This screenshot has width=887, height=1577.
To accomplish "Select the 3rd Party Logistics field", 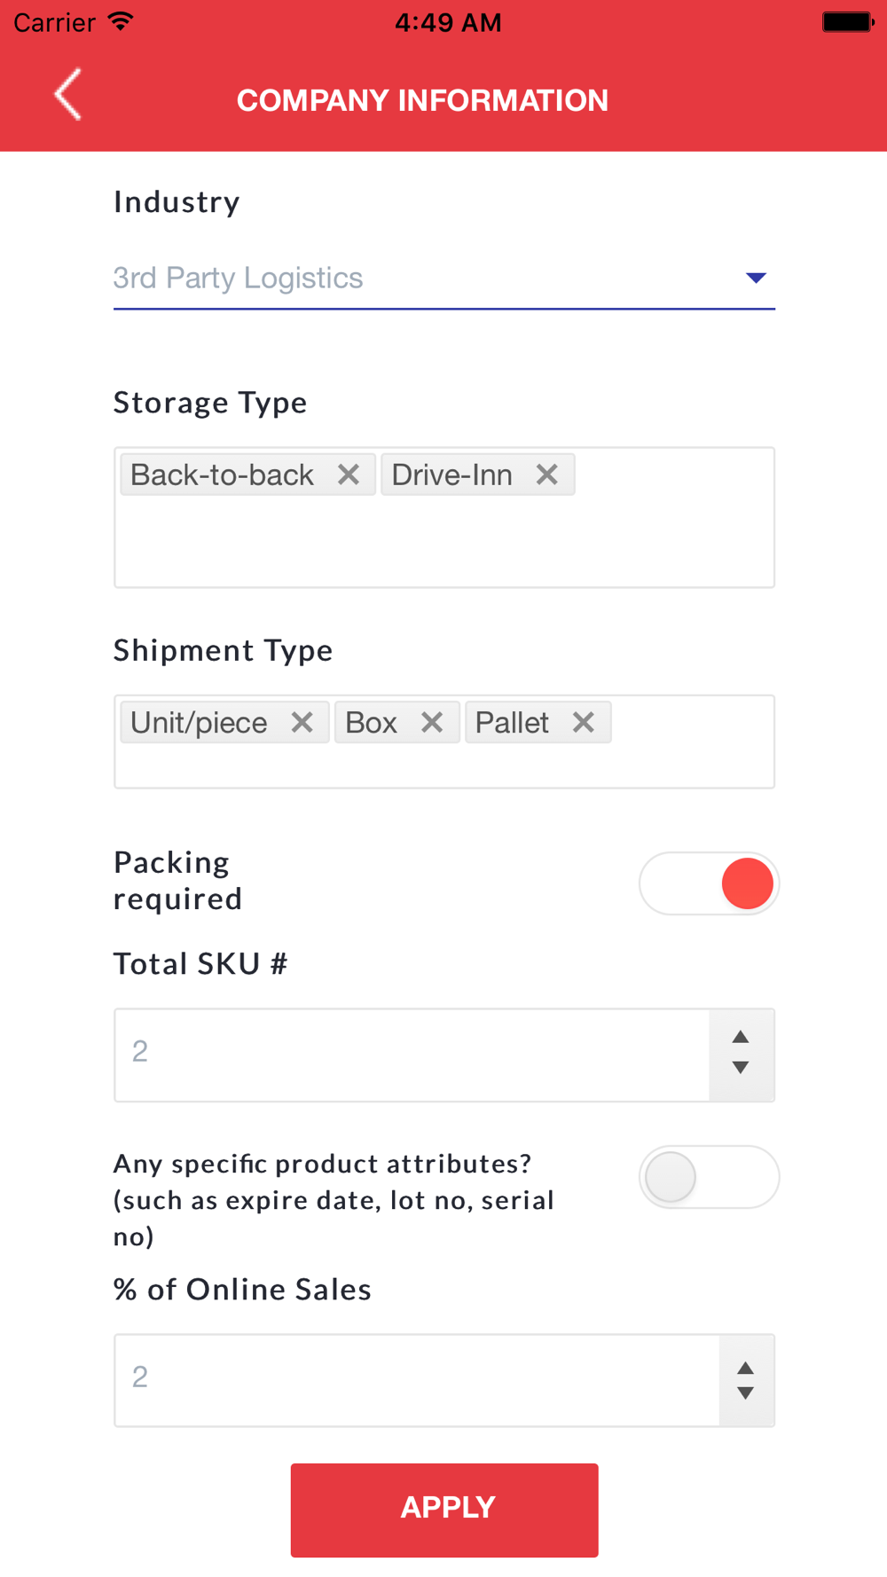I will coord(444,279).
